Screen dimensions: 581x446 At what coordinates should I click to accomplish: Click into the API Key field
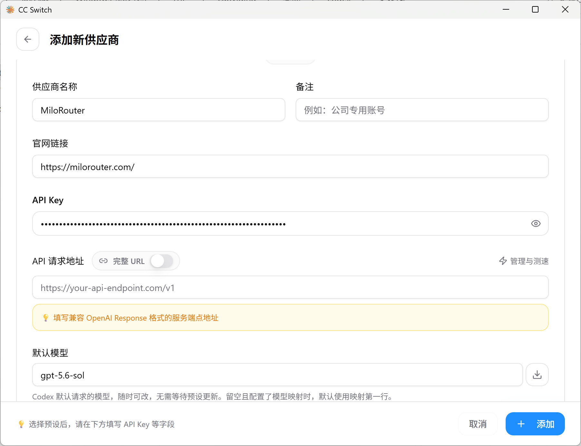tap(290, 223)
